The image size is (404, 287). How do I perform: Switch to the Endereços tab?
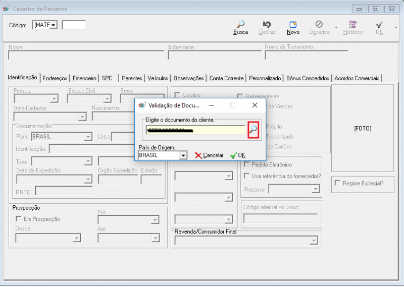55,78
